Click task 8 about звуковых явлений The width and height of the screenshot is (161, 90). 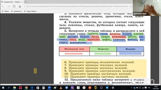pyautogui.click(x=96, y=68)
